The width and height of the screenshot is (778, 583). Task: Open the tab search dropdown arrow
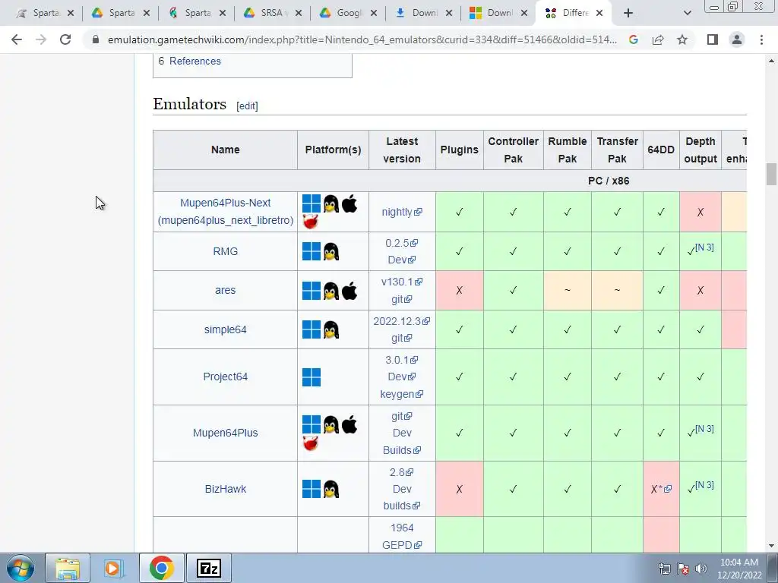tap(687, 14)
